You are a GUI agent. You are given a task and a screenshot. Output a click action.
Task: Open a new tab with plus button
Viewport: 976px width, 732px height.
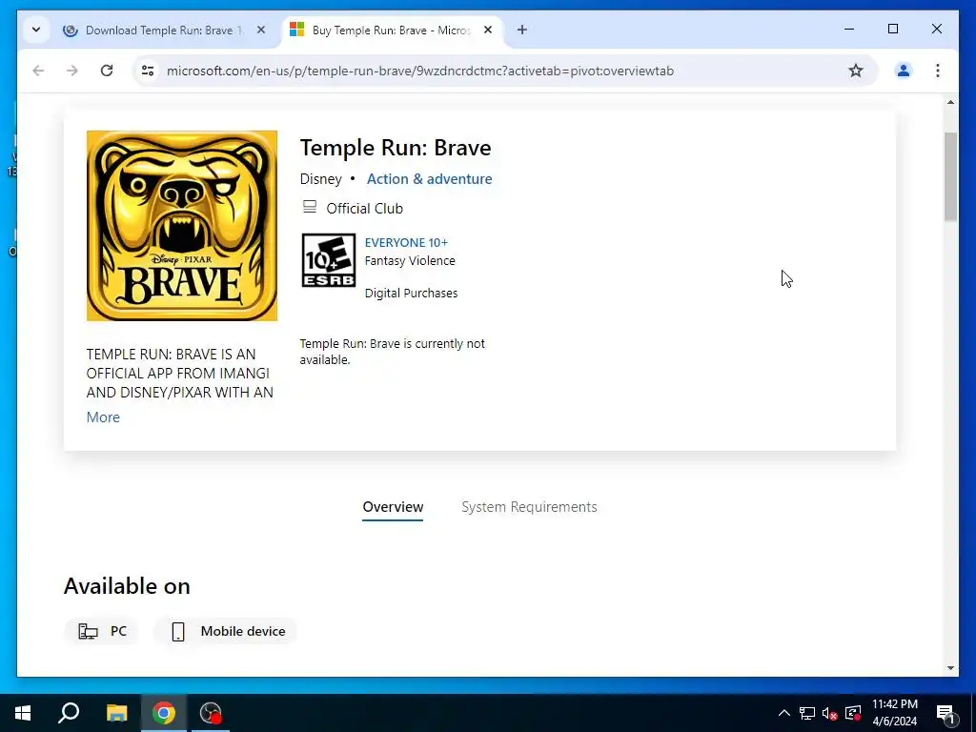click(521, 30)
